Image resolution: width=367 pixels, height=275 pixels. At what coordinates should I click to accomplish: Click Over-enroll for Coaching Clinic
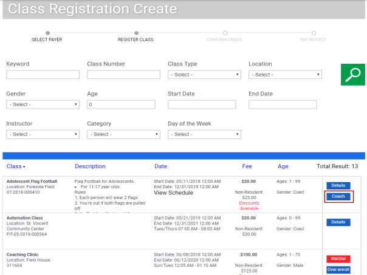[339, 270]
